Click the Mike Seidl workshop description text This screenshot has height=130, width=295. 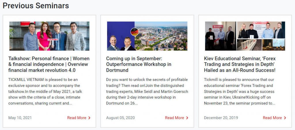[147, 91]
